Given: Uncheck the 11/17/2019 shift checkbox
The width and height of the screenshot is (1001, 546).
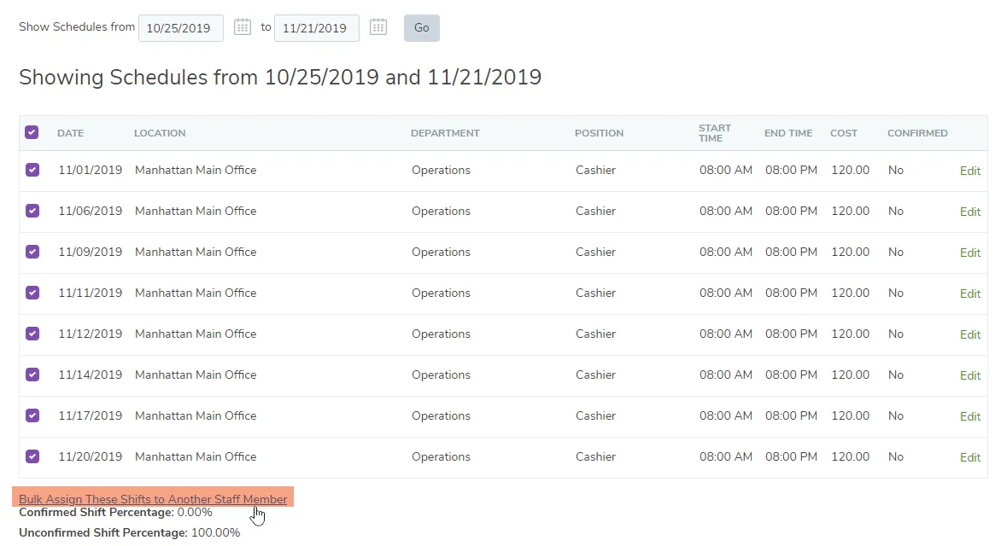Looking at the screenshot, I should pyautogui.click(x=32, y=415).
